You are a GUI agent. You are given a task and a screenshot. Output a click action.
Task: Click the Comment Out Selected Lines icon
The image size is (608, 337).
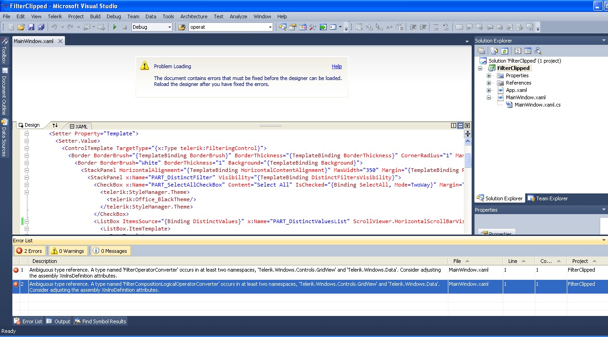pos(436,27)
